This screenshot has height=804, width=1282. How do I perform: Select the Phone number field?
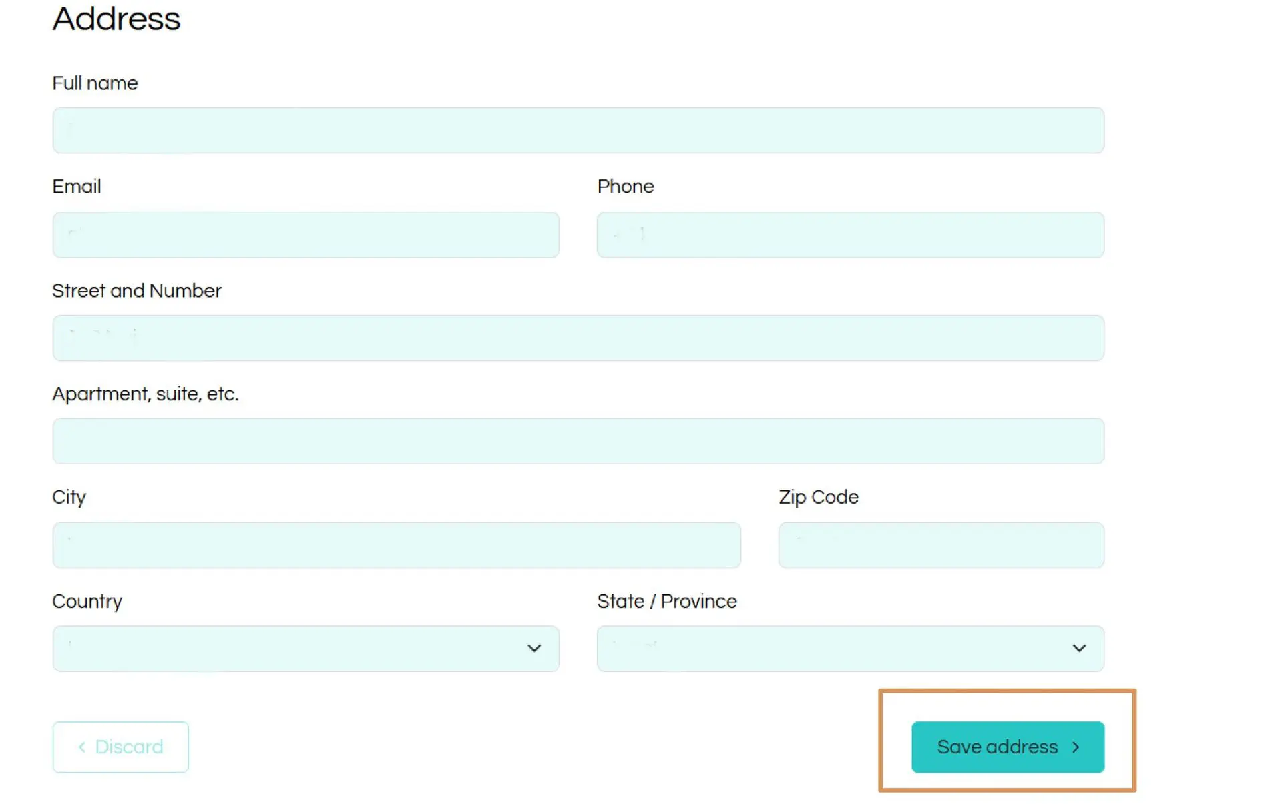[x=851, y=234]
